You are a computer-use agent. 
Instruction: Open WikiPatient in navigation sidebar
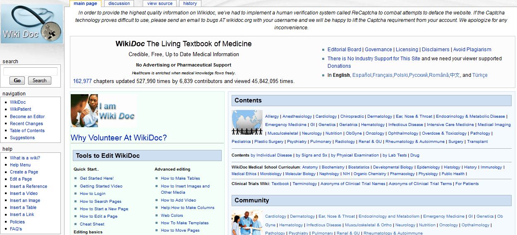click(21, 109)
